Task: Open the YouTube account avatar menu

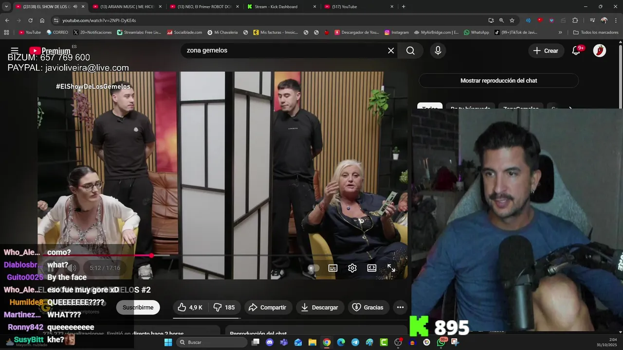Action: pos(600,51)
